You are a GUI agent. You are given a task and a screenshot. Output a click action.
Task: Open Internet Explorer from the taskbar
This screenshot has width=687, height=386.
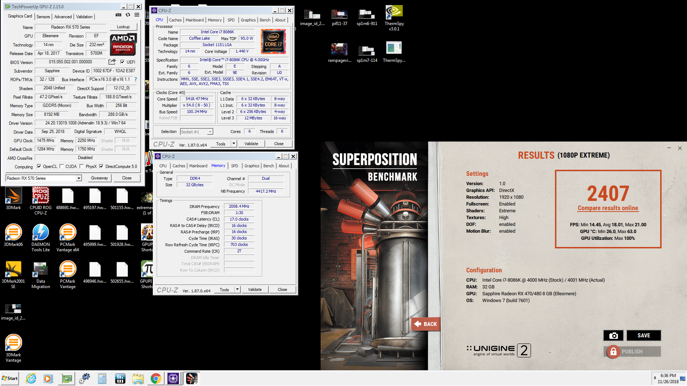pyautogui.click(x=31, y=378)
